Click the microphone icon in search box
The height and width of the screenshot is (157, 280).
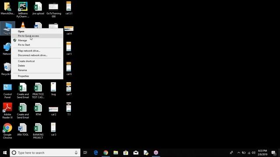click(76, 153)
